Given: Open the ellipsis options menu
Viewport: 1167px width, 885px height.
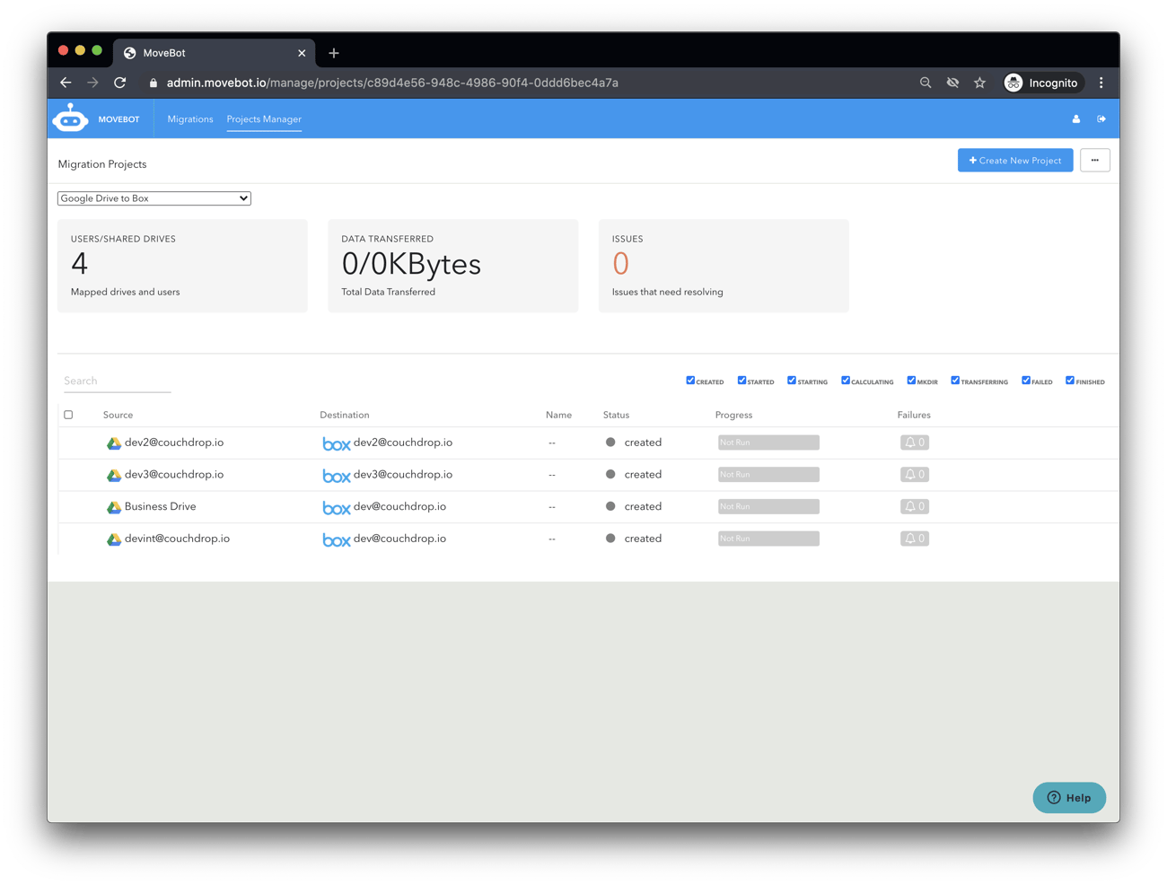Looking at the screenshot, I should pos(1094,160).
